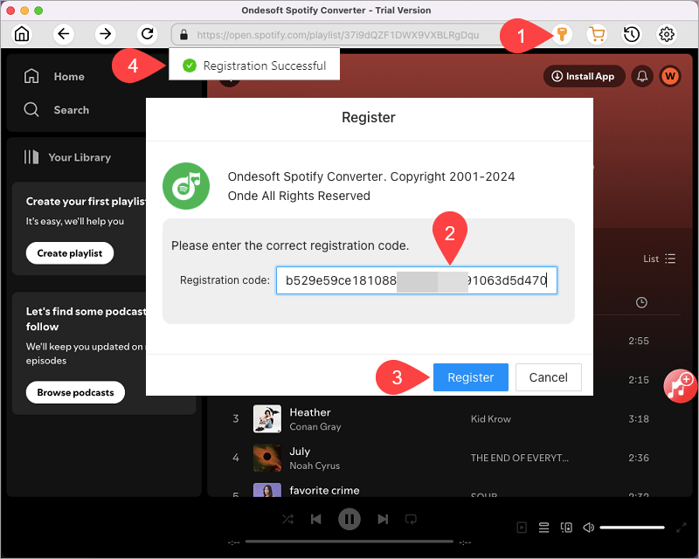Click the 3:18 duration of Heather
The width and height of the screenshot is (699, 559).
coord(639,419)
